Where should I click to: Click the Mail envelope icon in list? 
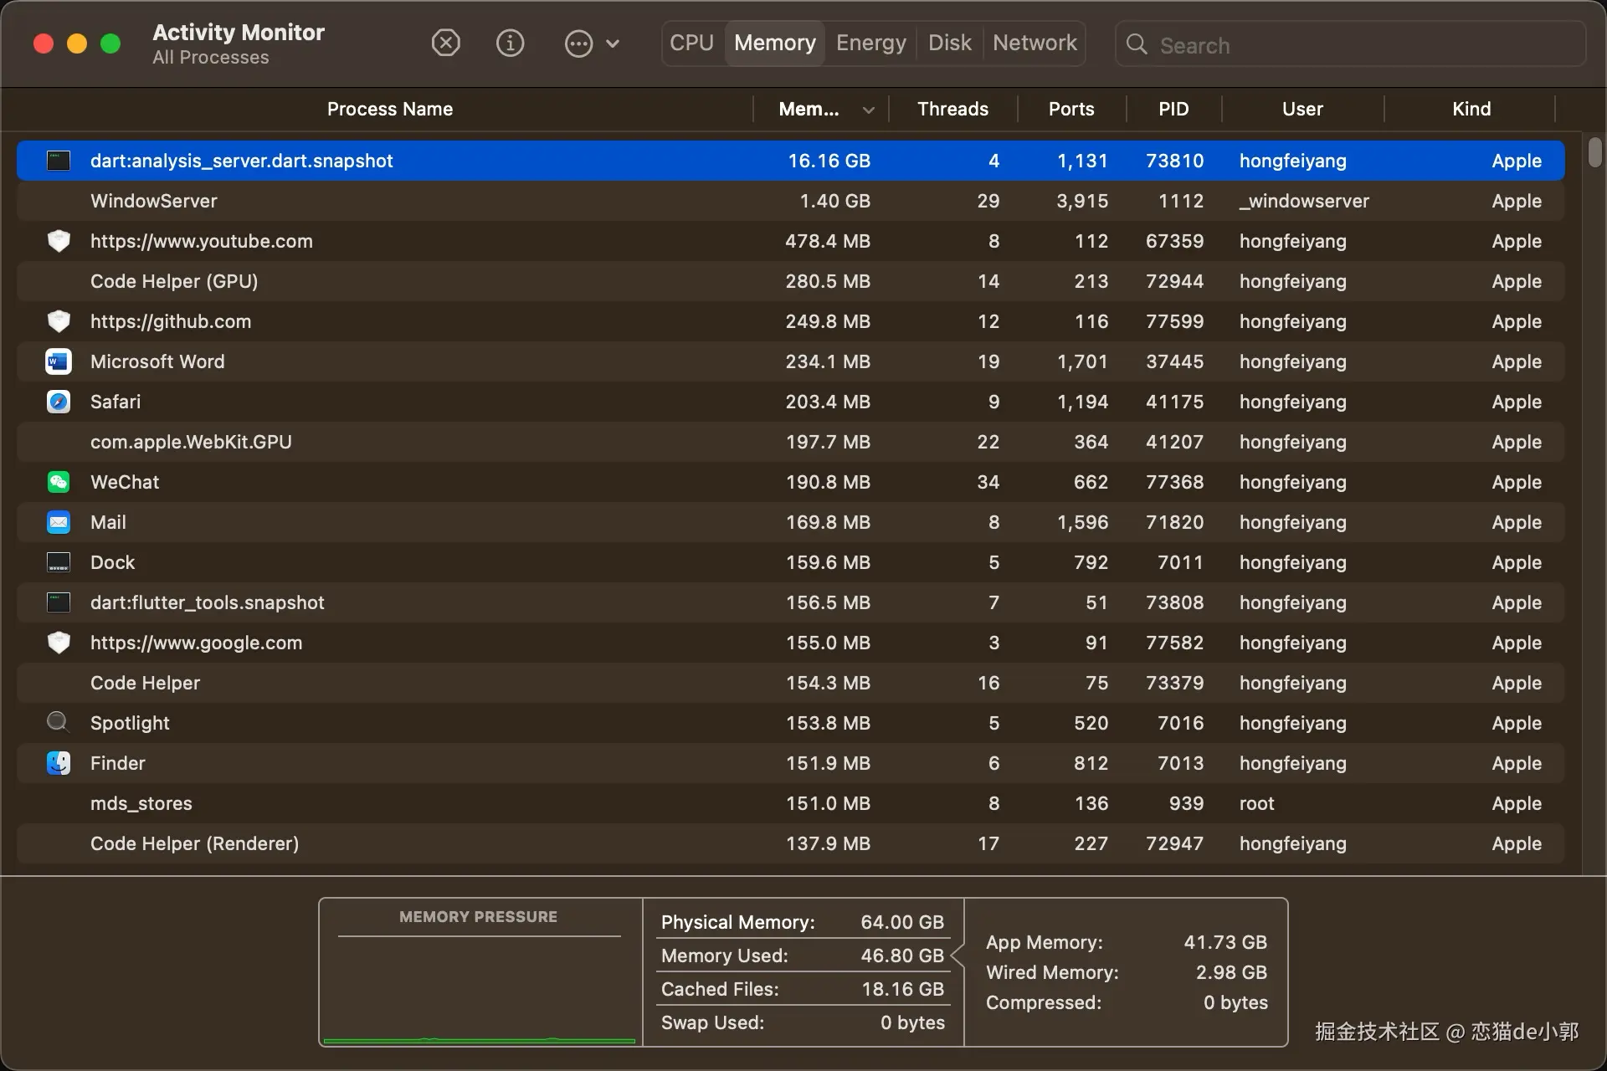[58, 522]
